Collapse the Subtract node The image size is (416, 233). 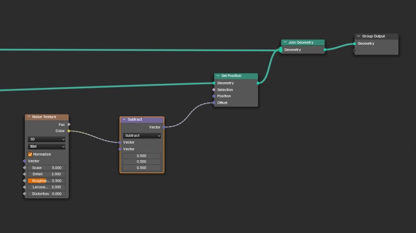point(124,120)
